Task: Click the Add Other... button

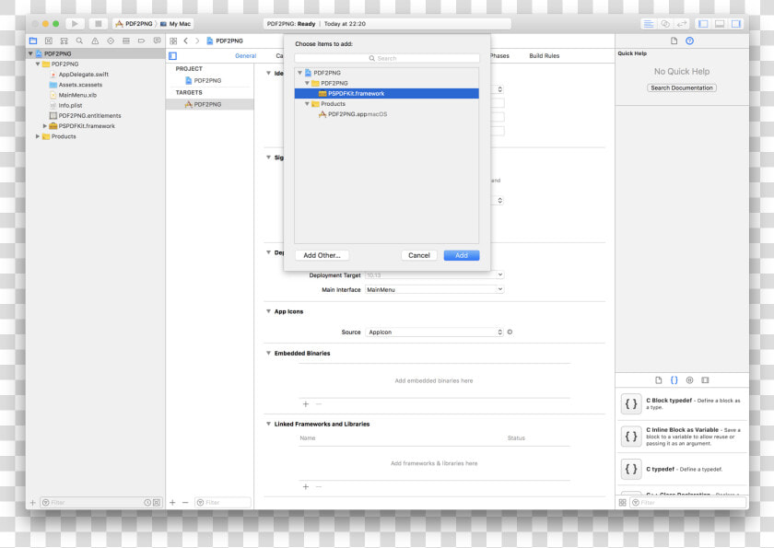Action: coord(322,255)
